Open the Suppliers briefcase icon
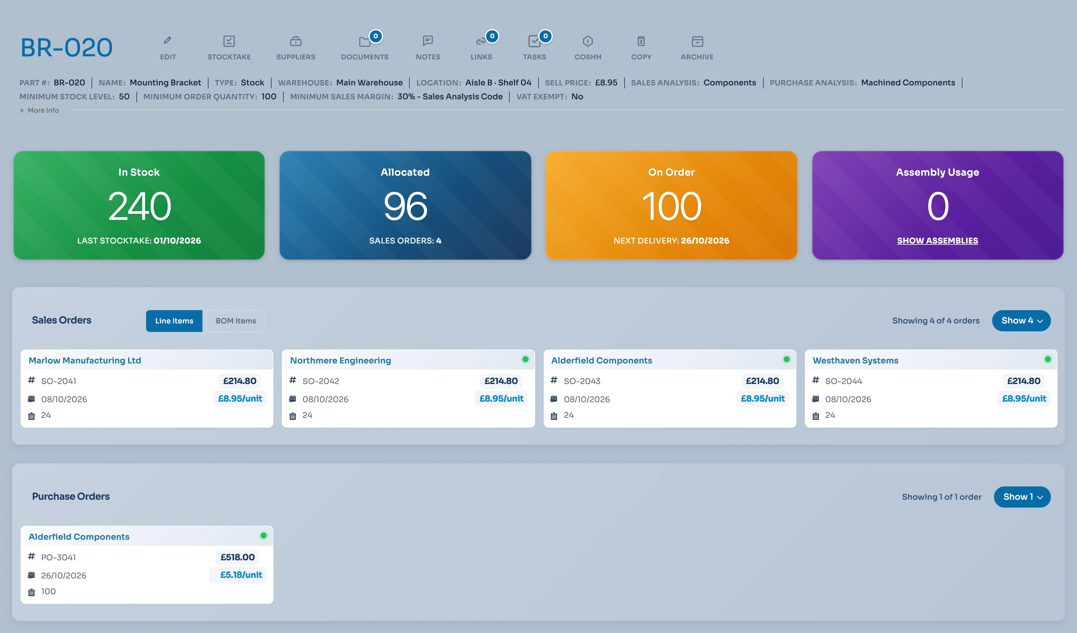 click(x=296, y=41)
